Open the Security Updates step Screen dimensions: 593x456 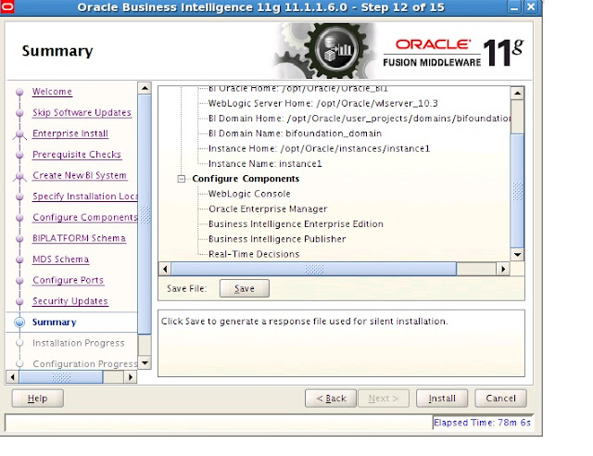click(70, 301)
